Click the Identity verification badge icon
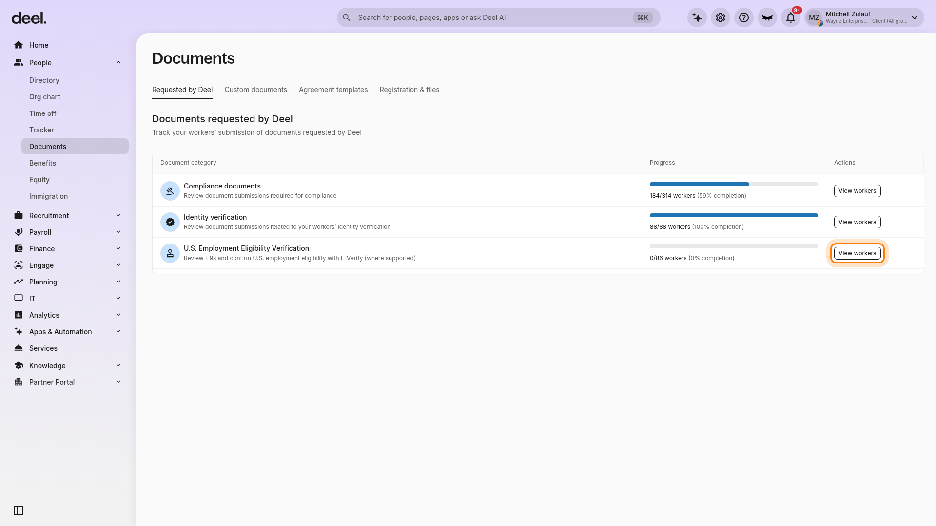Image resolution: width=936 pixels, height=526 pixels. [x=170, y=222]
